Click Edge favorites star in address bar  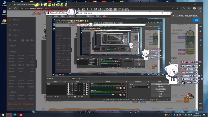[177, 8]
